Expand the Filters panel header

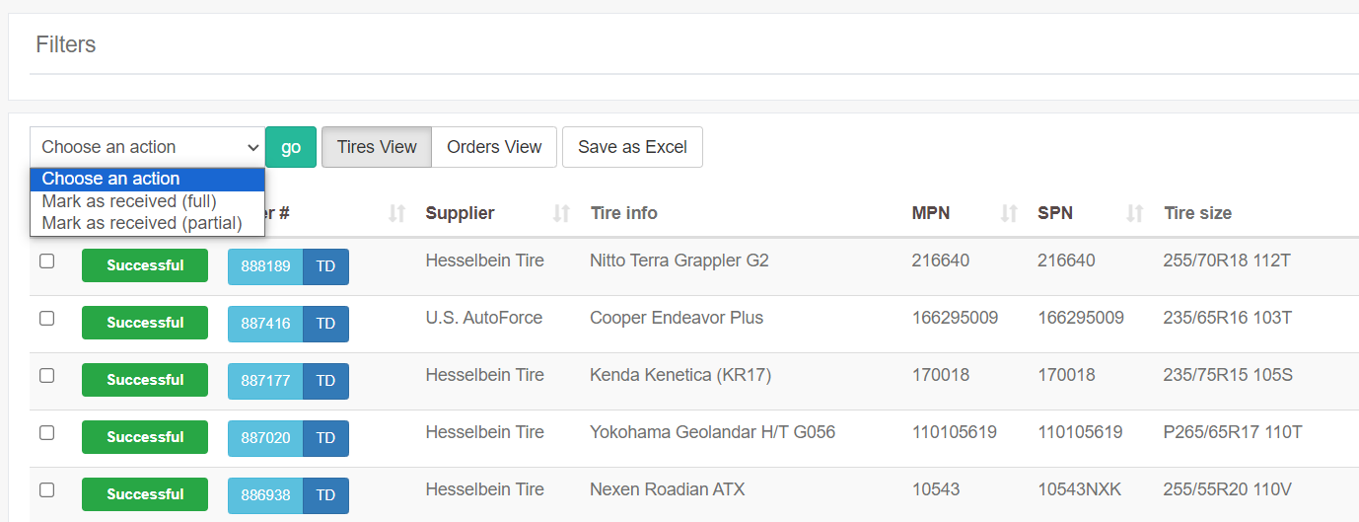(66, 44)
